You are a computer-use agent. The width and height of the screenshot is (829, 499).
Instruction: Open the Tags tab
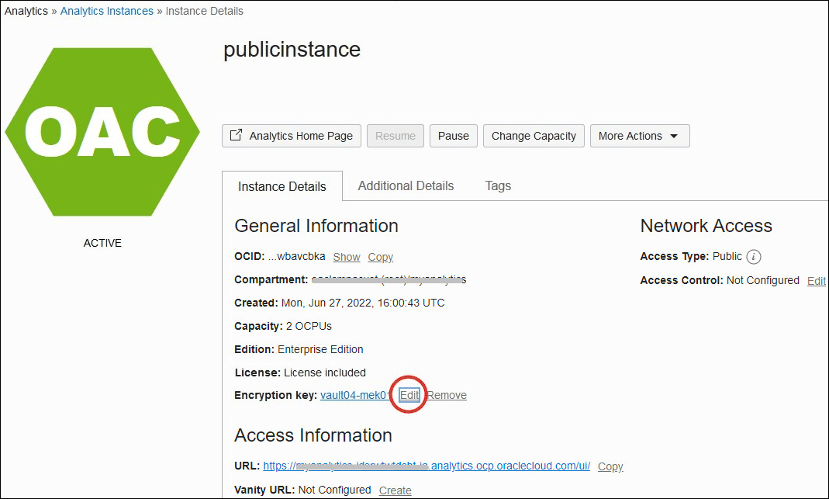[x=498, y=185]
